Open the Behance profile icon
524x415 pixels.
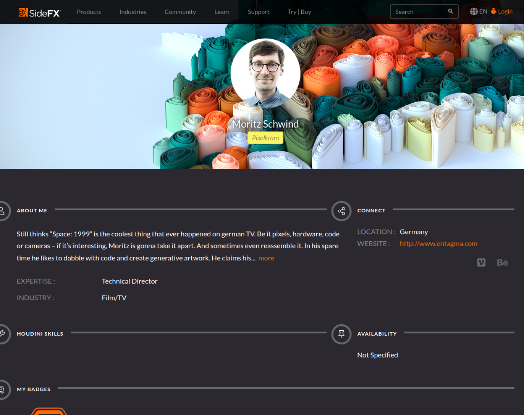(x=502, y=263)
